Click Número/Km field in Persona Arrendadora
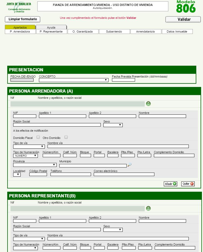The width and height of the screenshot is (203, 252). pos(52,156)
